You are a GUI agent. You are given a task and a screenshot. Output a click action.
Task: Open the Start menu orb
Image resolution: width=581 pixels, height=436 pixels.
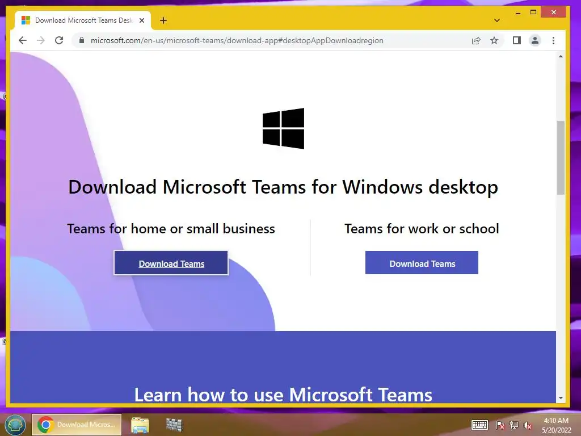[x=15, y=425]
